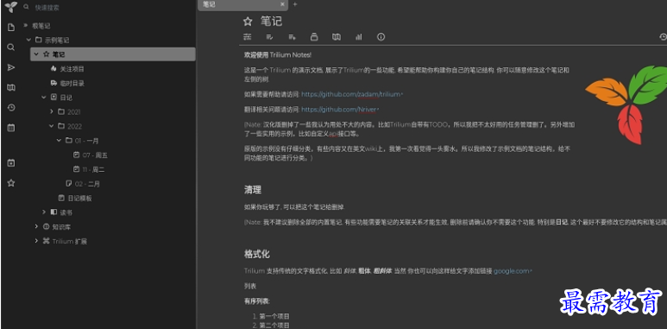Open search notes from left launcher bar
667x329 pixels.
tap(11, 47)
